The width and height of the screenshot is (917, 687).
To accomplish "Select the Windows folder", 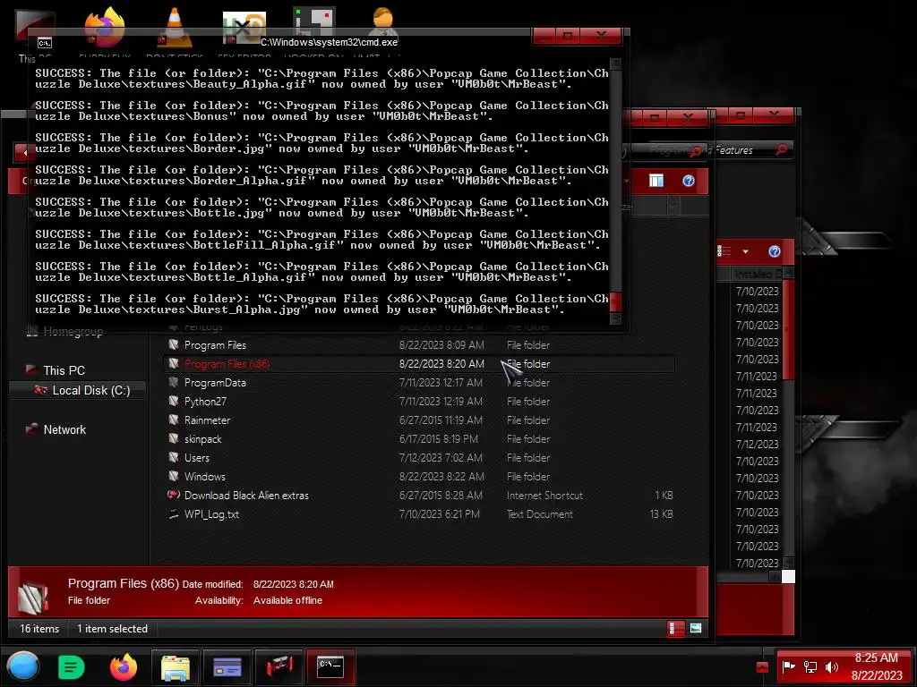I will [419, 476].
